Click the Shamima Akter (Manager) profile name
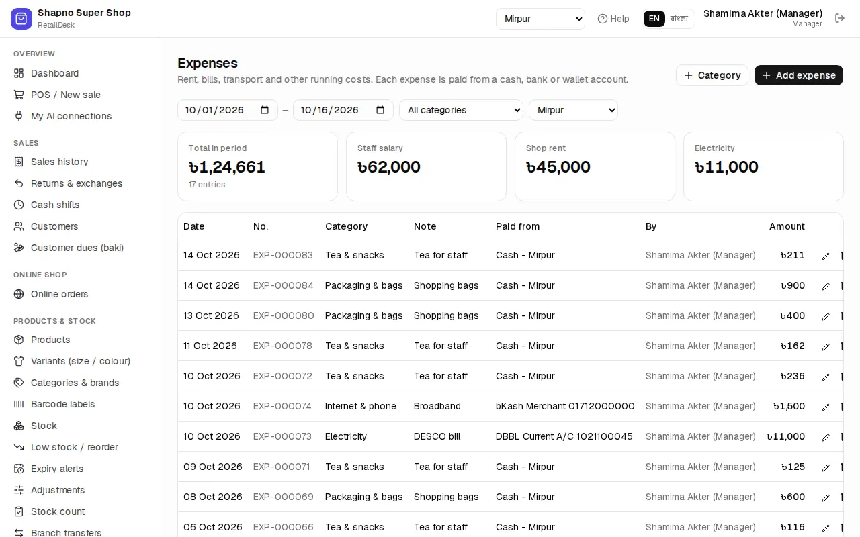This screenshot has height=537, width=860. pos(763,13)
